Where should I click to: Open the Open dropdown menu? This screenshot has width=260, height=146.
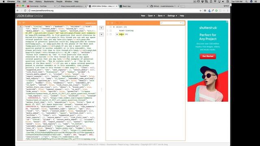(151, 16)
